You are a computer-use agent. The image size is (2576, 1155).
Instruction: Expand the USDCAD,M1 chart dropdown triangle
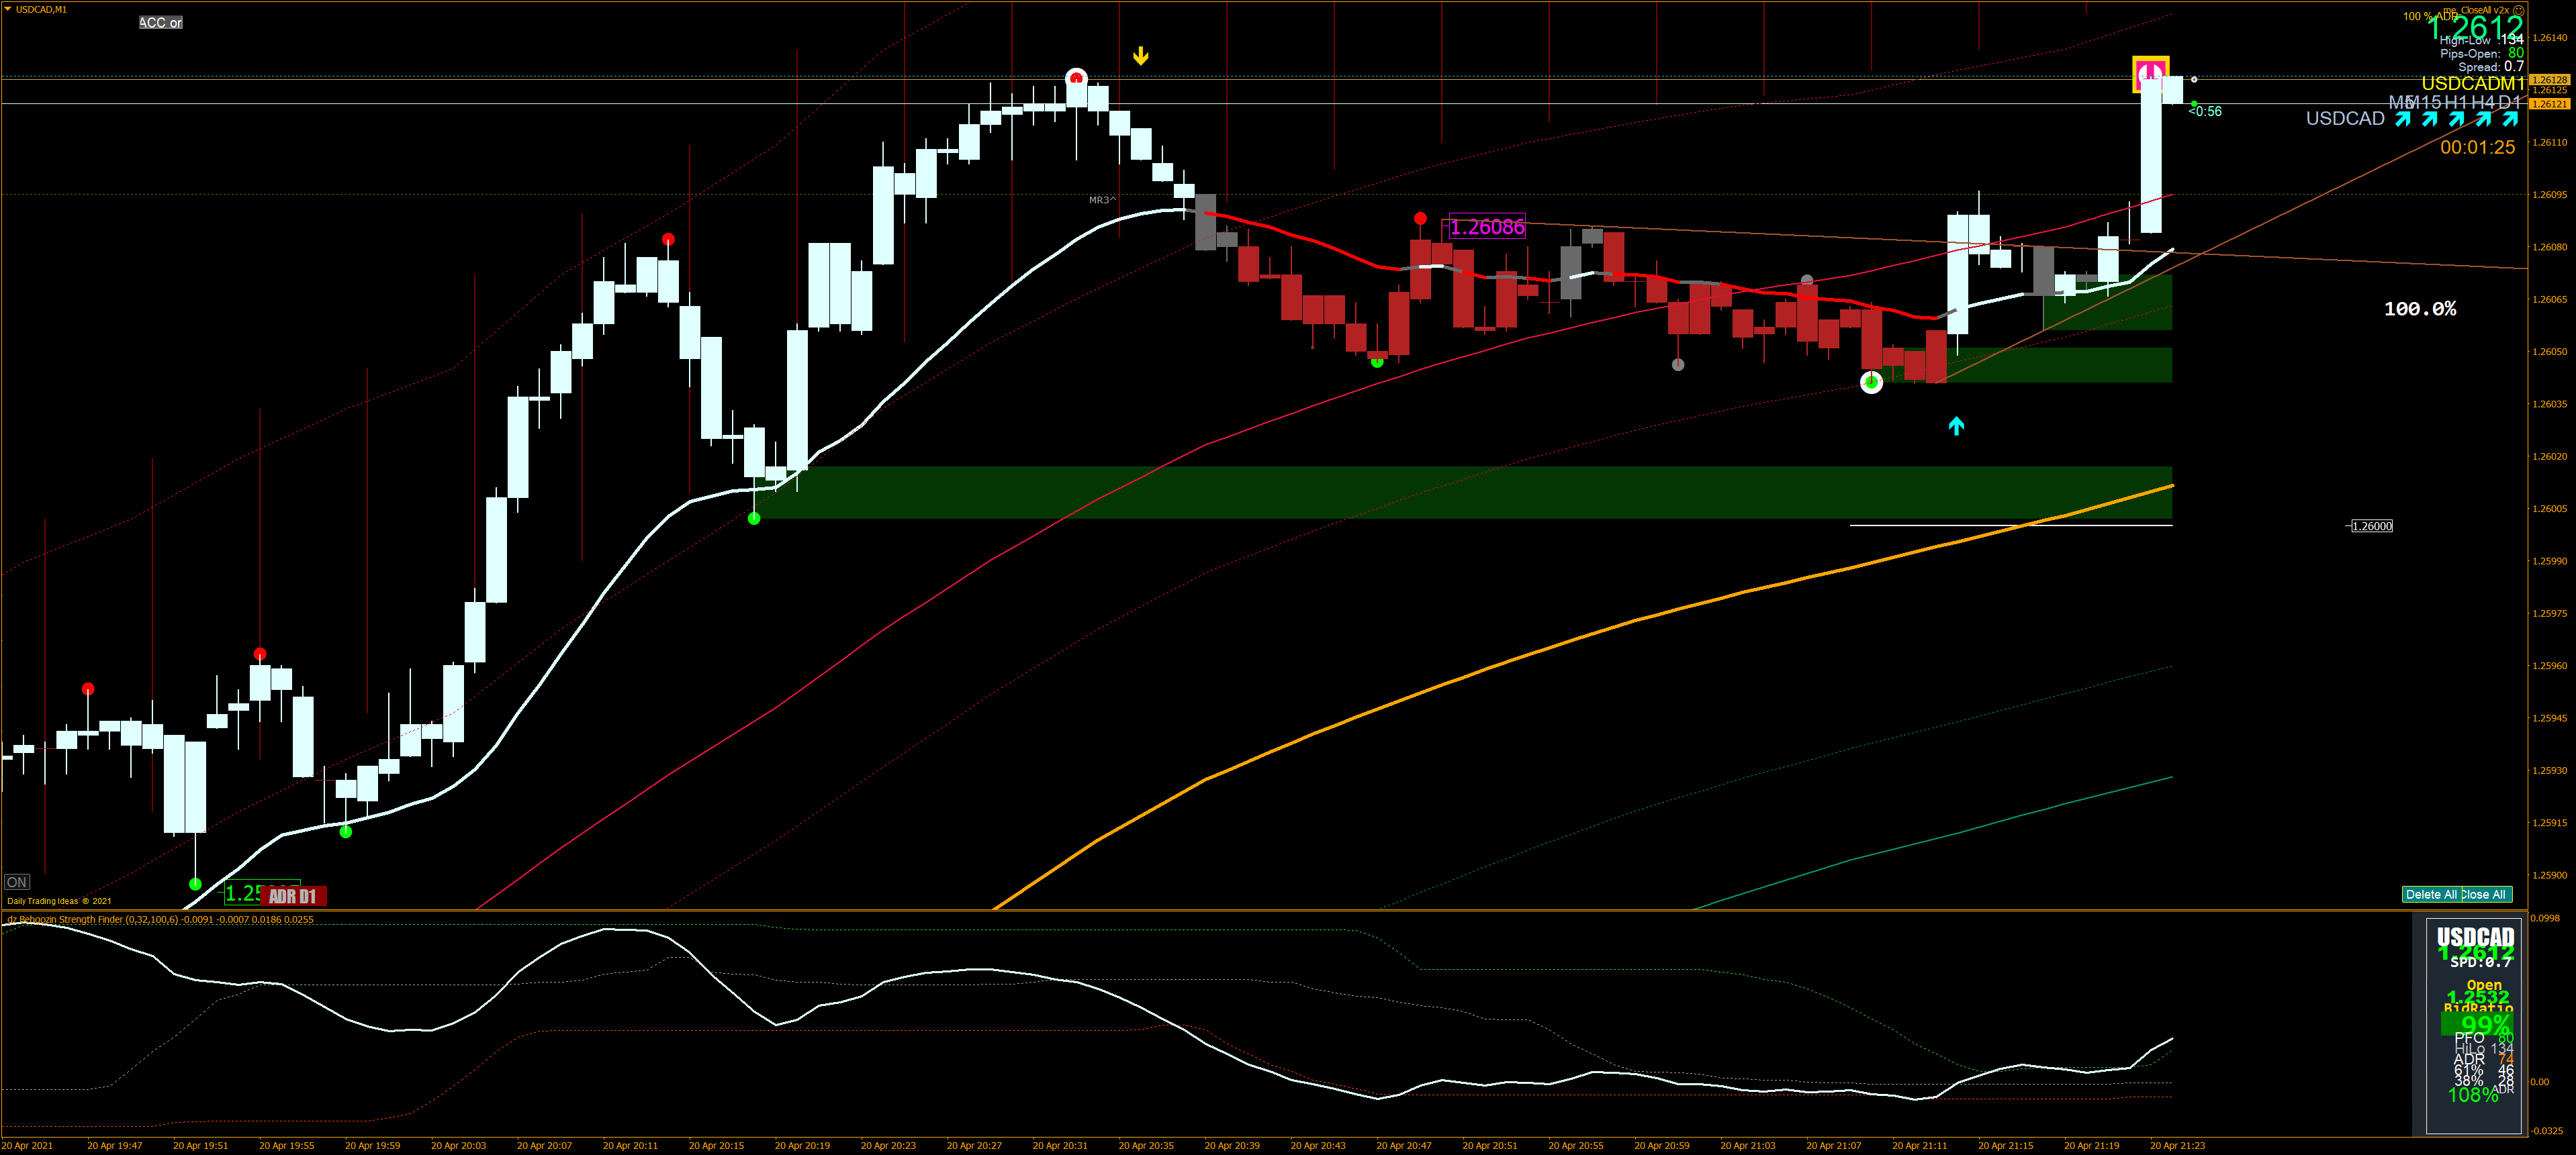pyautogui.click(x=8, y=9)
